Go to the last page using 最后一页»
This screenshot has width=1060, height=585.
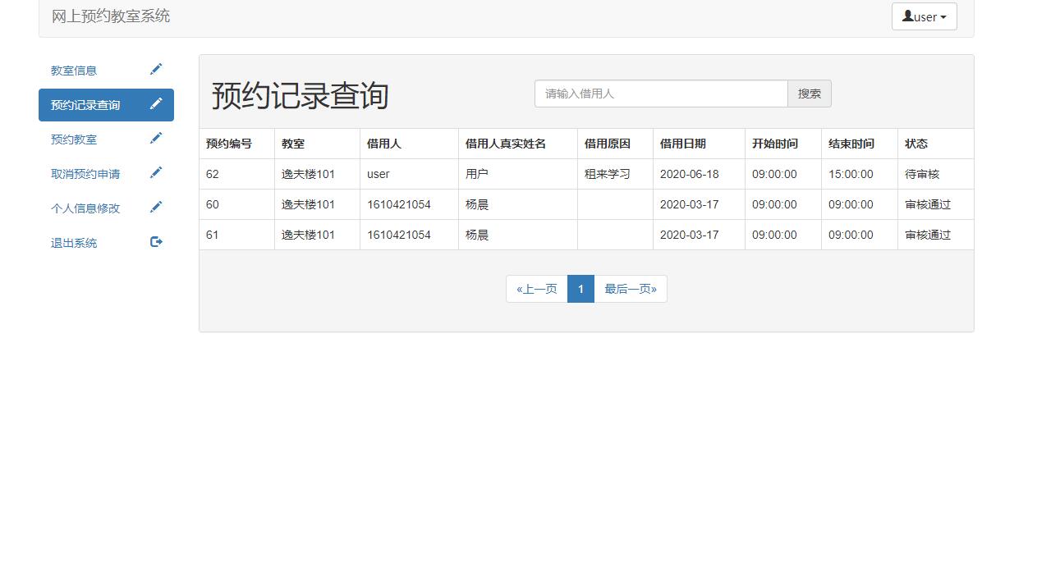[630, 288]
